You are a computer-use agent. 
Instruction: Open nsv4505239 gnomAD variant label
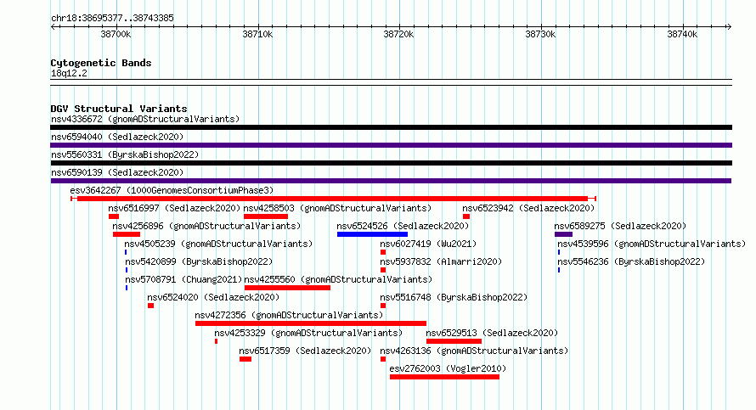click(218, 244)
